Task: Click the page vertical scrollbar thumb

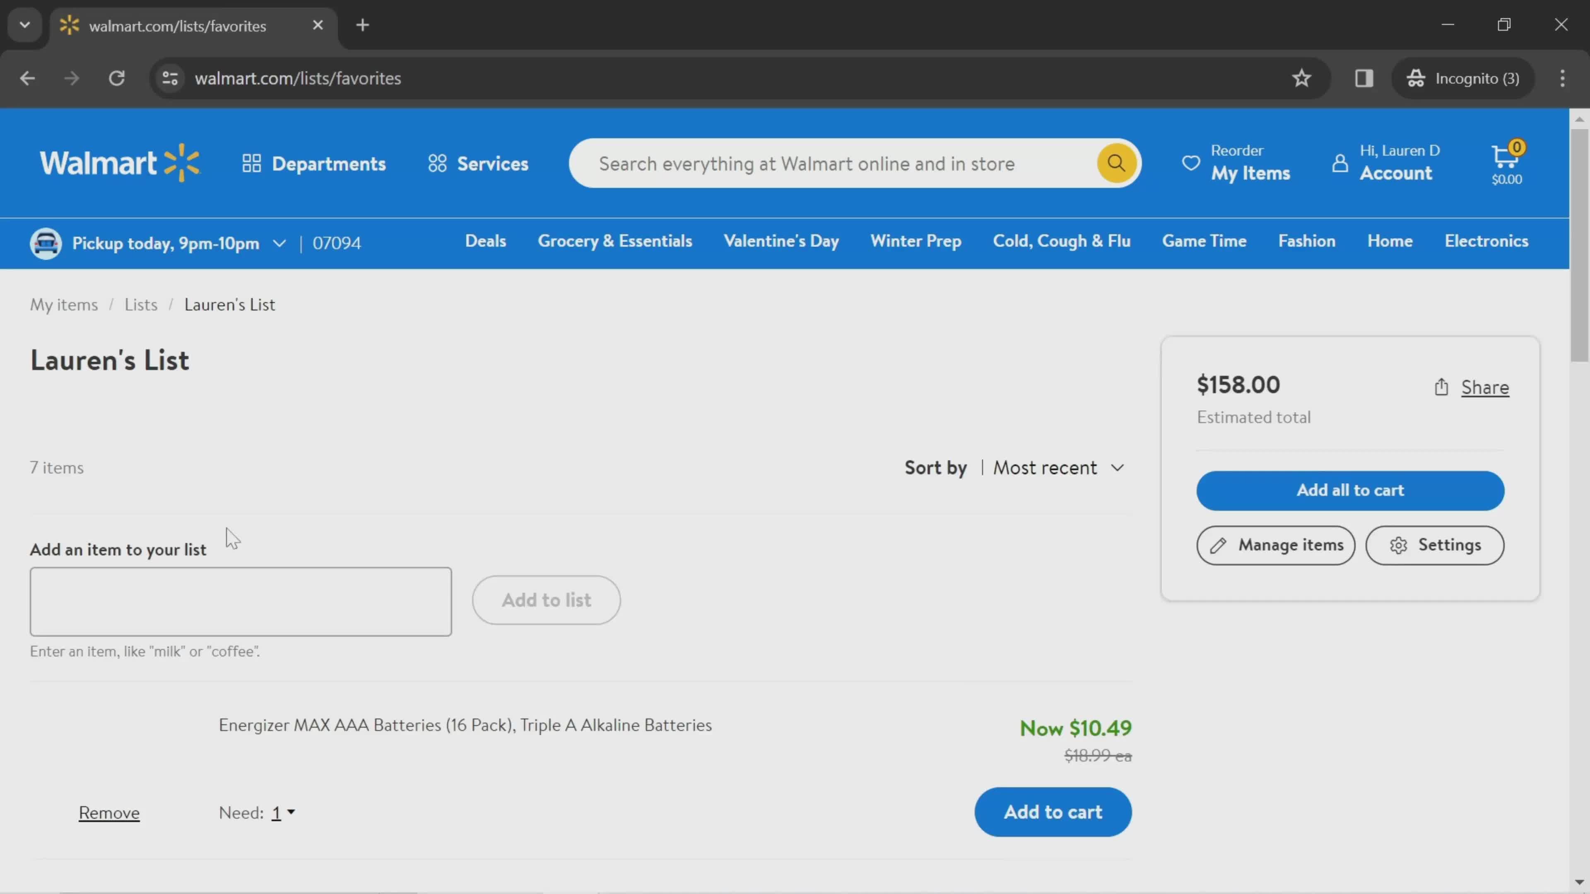Action: tap(1579, 245)
